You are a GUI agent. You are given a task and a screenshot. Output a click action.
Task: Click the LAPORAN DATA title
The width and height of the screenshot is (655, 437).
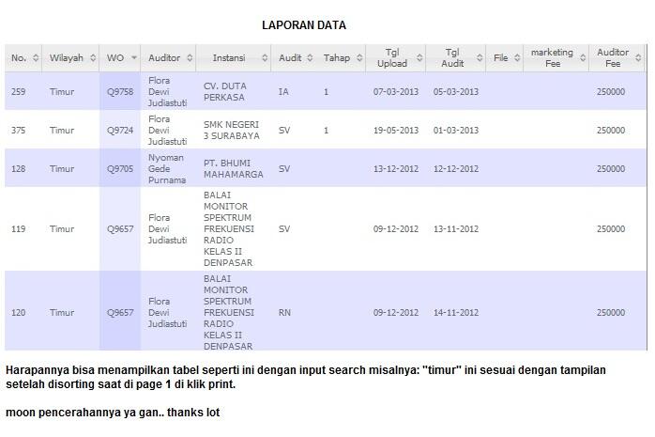pyautogui.click(x=304, y=25)
